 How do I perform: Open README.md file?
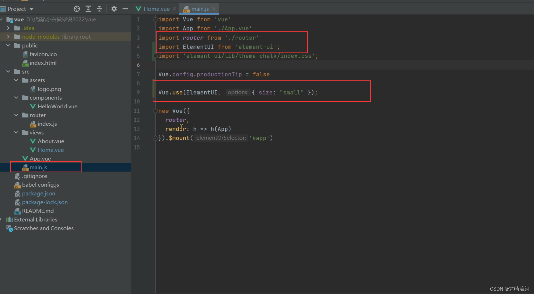(38, 211)
